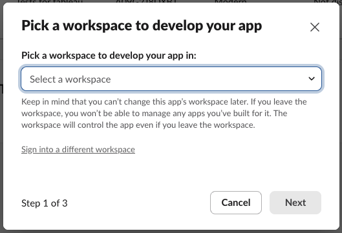Focus the workspace combo box field
Viewport: 342px width, 233px height.
(x=171, y=79)
